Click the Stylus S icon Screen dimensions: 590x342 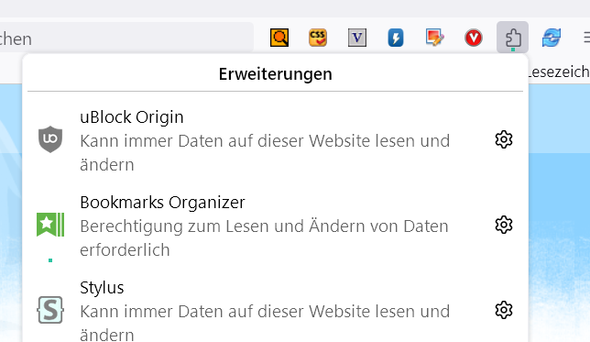tap(50, 310)
